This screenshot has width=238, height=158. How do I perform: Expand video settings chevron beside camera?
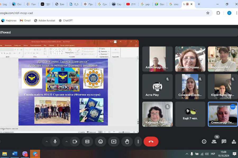(x=67, y=141)
